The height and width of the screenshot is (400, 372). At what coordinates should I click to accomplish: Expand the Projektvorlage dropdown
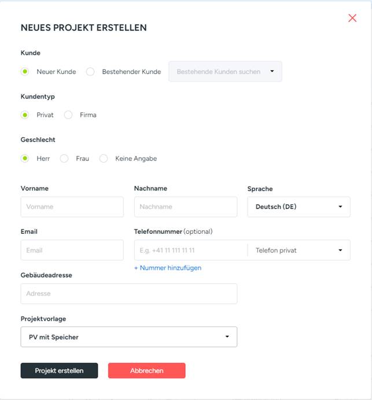pyautogui.click(x=128, y=337)
